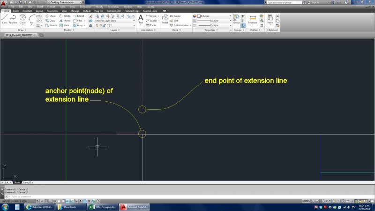Switch to the Parametric ribbon tab

(x=52, y=11)
